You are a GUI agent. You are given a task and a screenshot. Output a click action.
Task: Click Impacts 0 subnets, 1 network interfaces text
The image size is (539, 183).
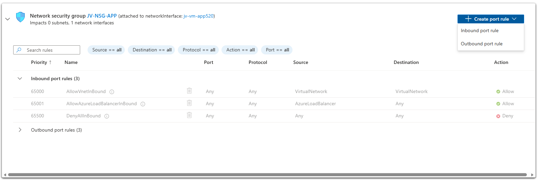72,23
